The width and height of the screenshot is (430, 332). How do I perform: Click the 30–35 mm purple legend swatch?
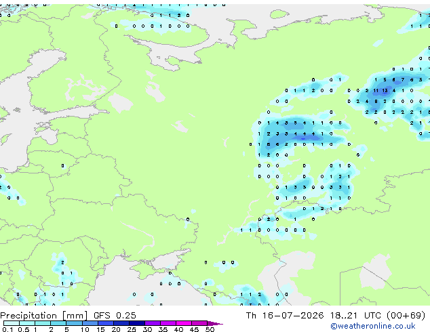coord(152,323)
